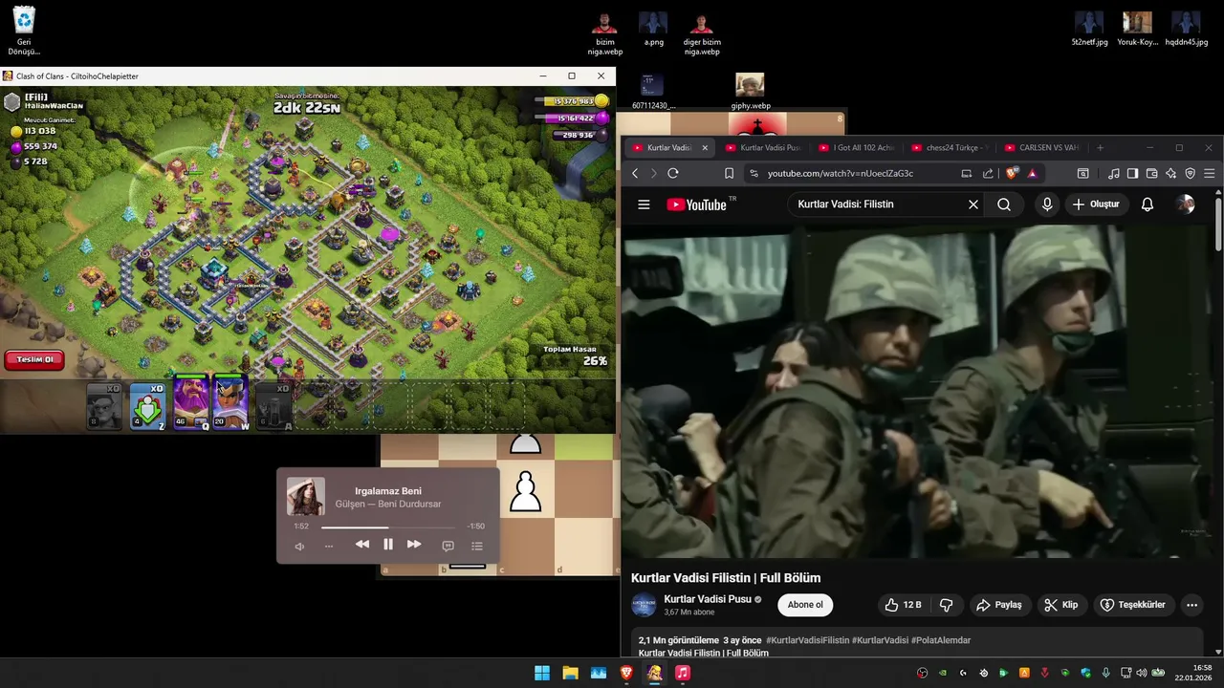Open the Up Next queue list icon
This screenshot has width=1224, height=688.
coord(477,547)
